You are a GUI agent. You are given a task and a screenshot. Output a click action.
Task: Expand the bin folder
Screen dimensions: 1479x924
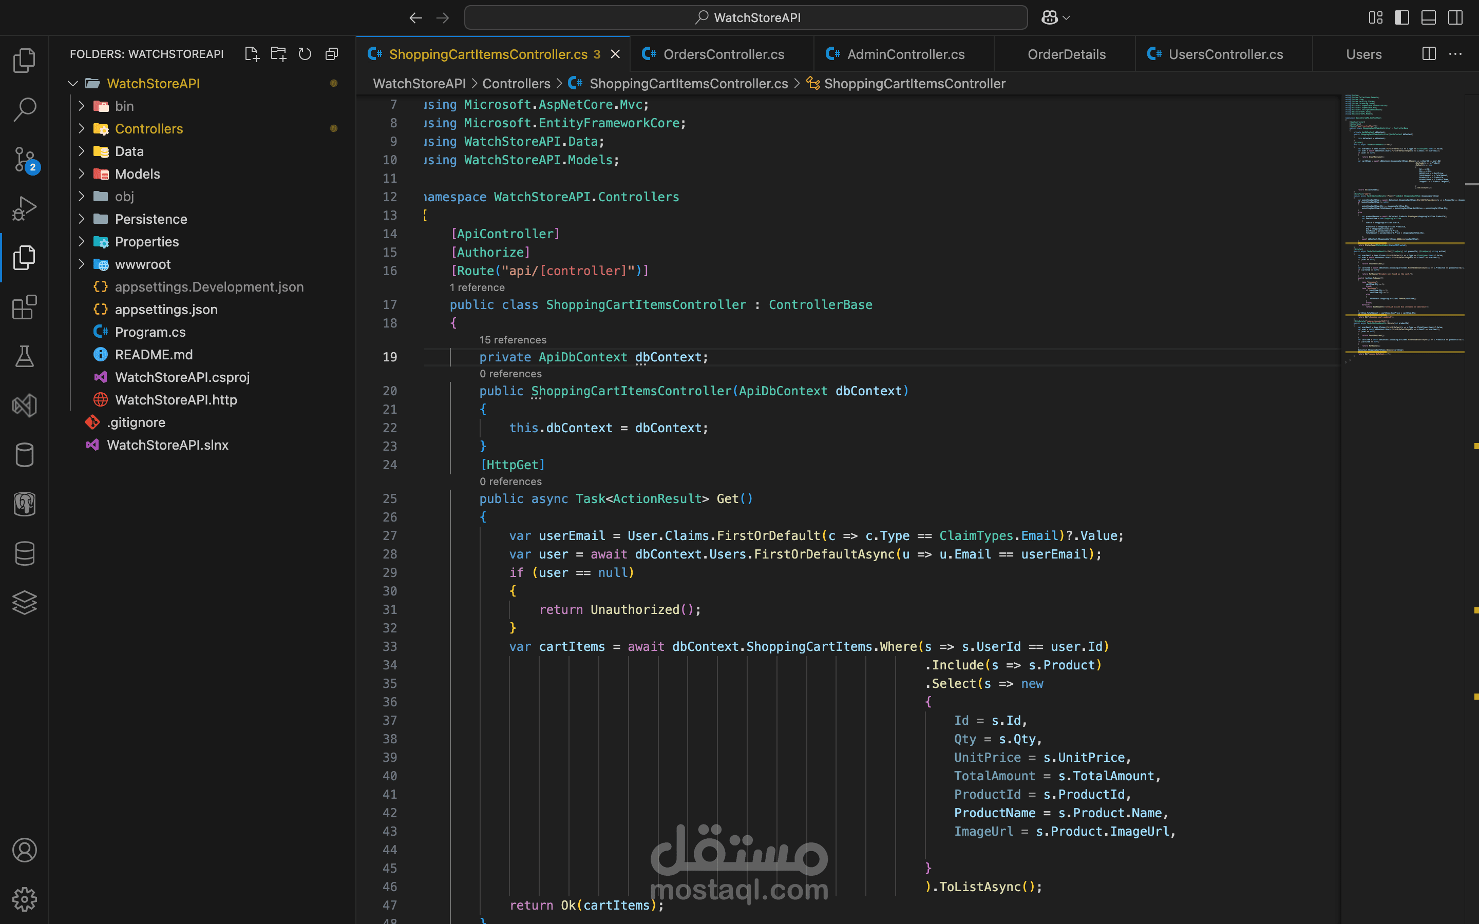coord(81,106)
